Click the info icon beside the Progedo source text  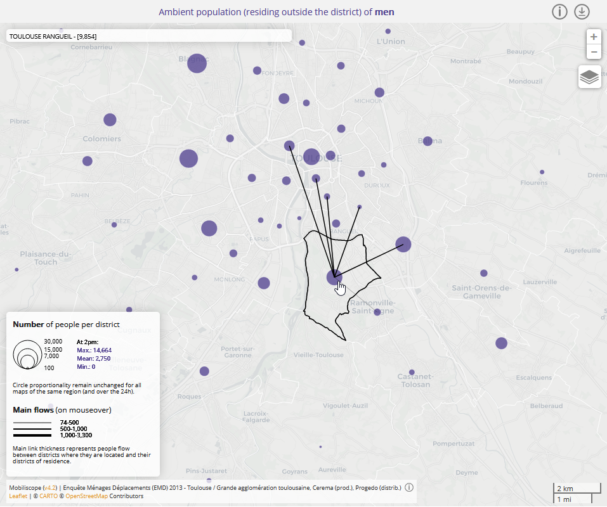click(409, 487)
